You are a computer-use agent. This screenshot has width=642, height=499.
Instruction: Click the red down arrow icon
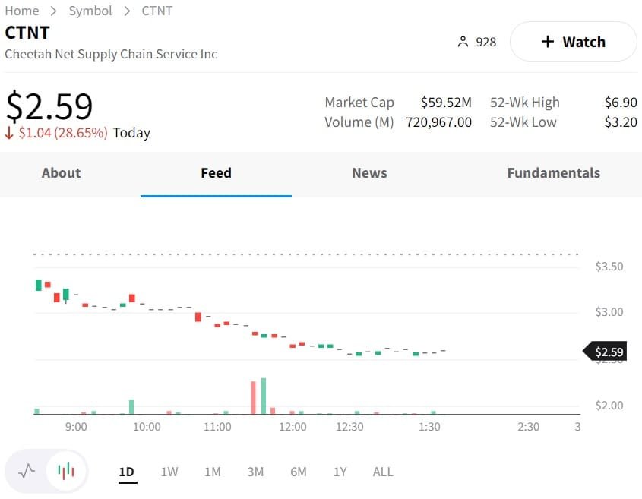point(9,134)
